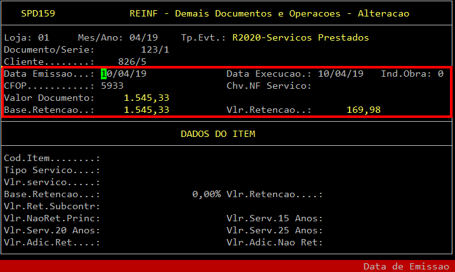
Task: Click the Data Emissao date field
Action: (124, 74)
